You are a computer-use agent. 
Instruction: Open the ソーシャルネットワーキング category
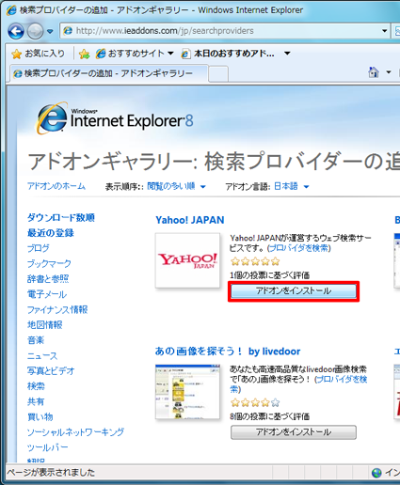point(75,432)
